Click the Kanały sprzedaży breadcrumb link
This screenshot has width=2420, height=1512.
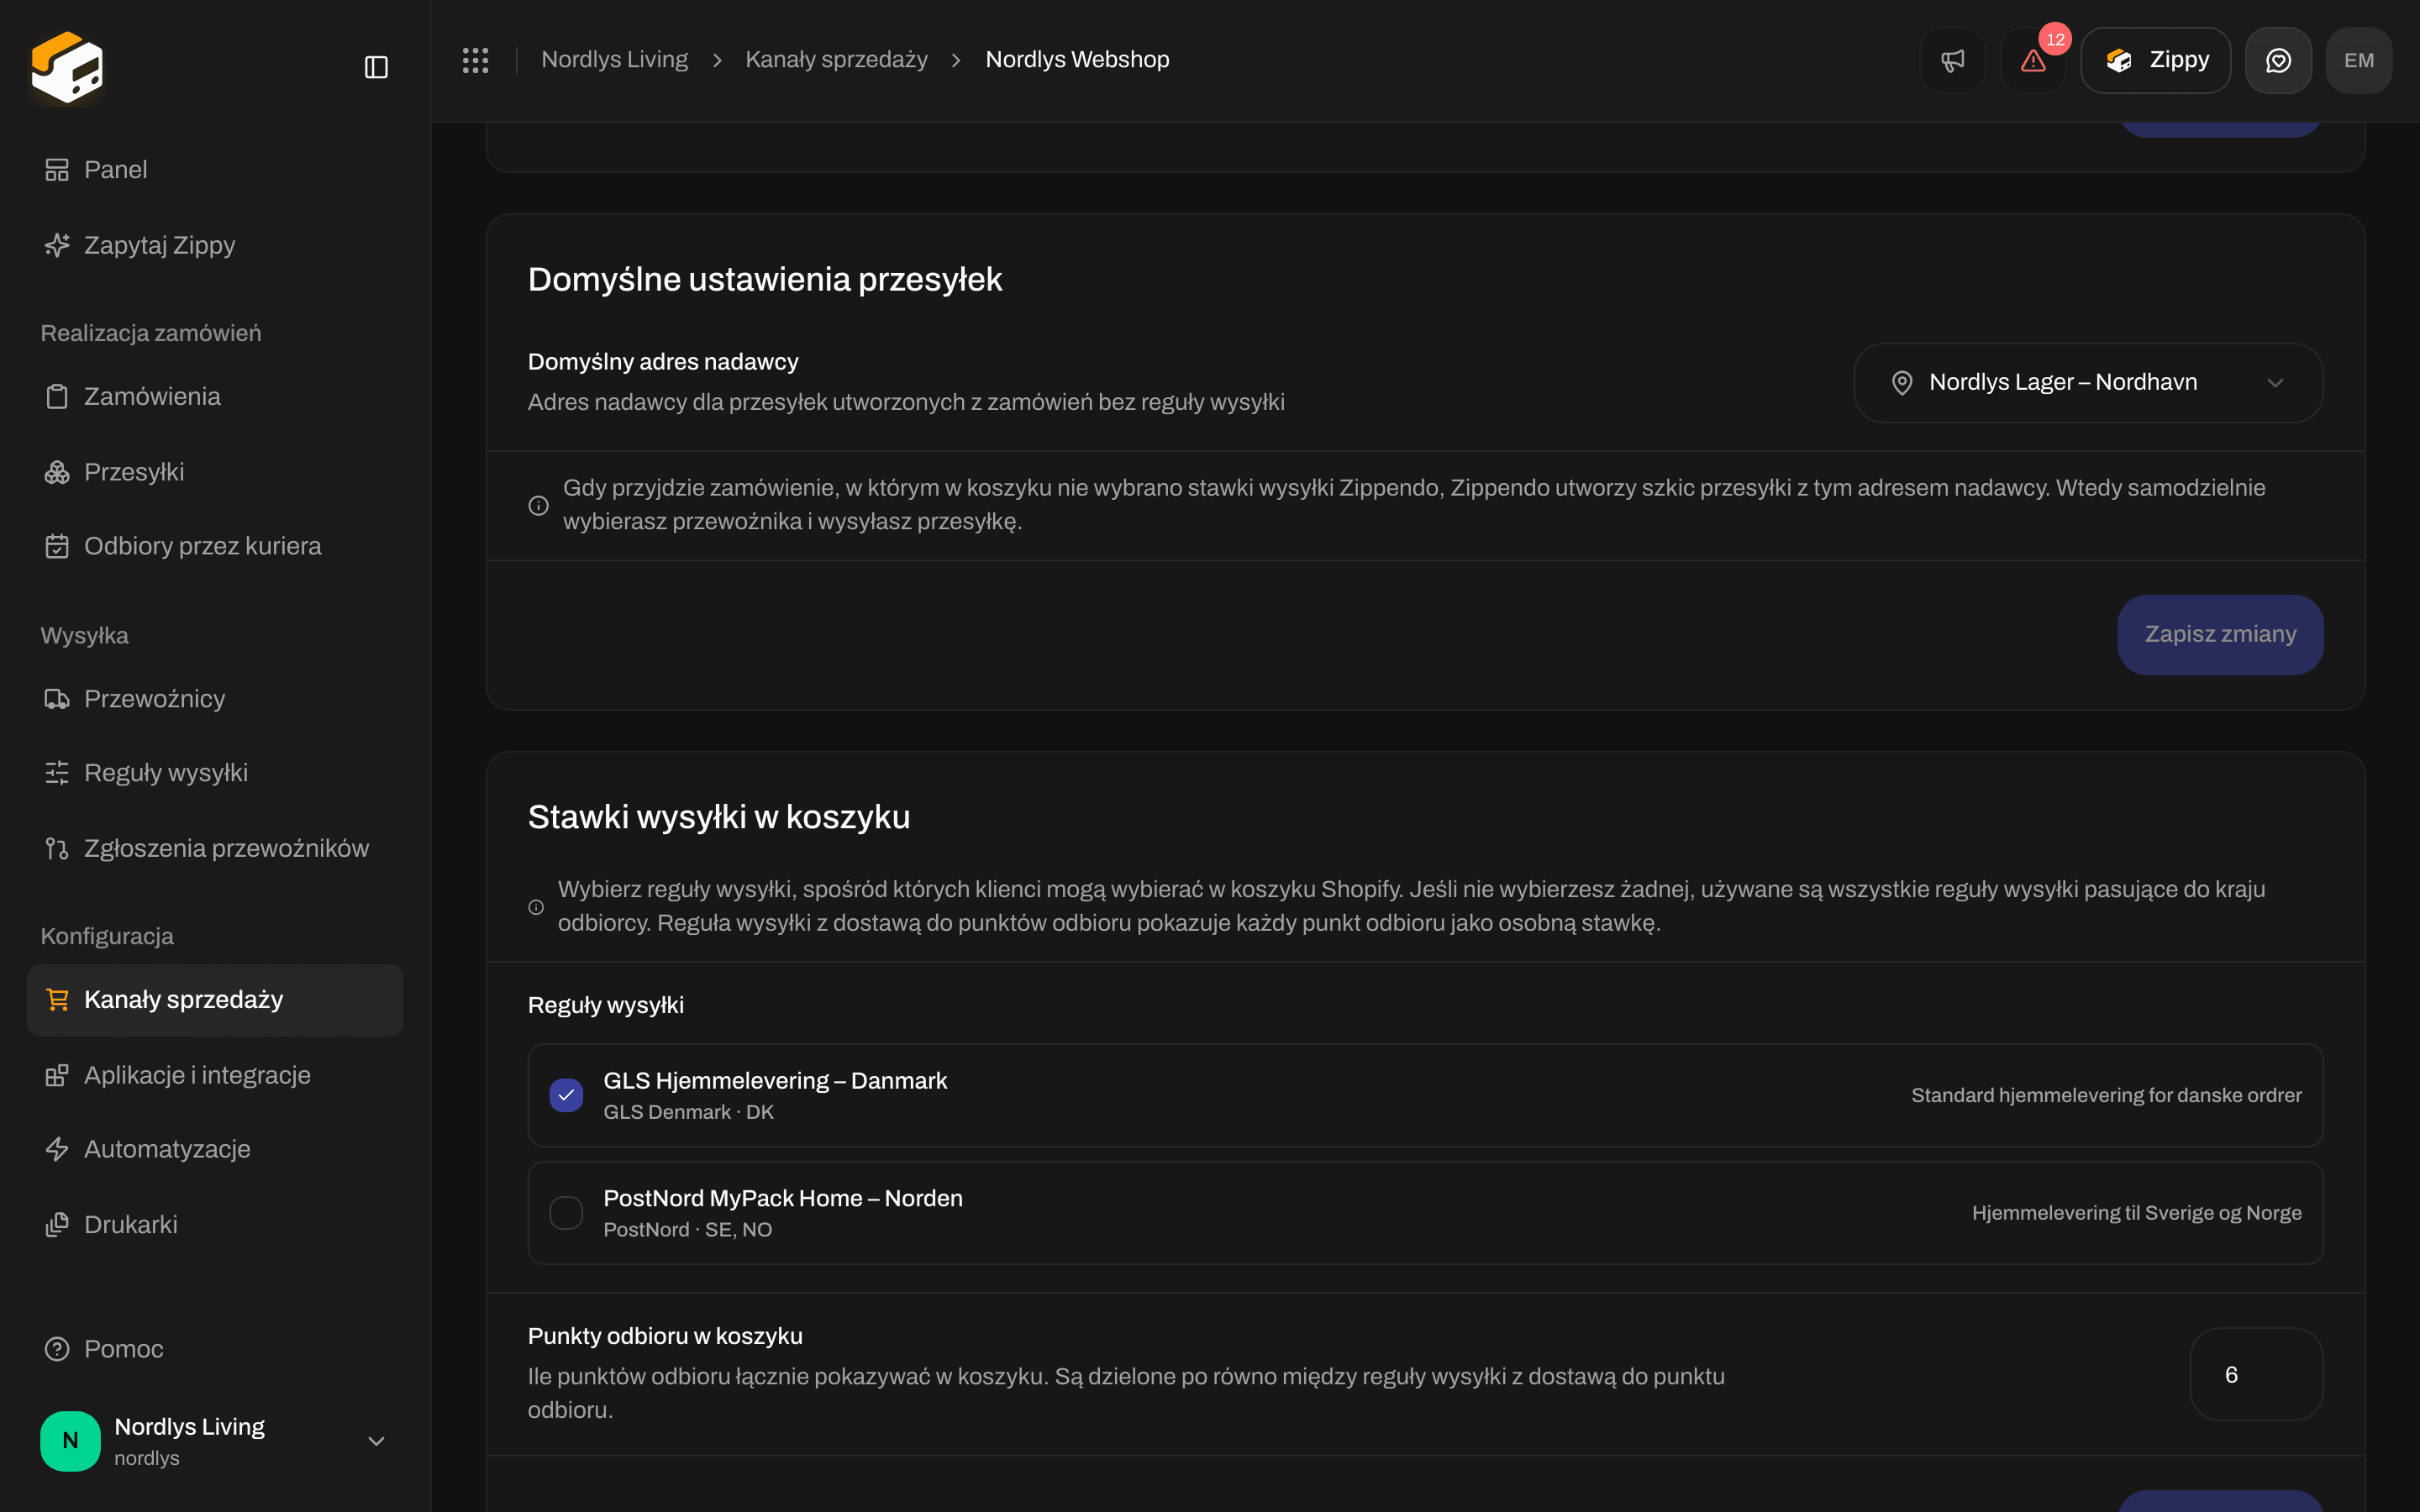tap(836, 60)
